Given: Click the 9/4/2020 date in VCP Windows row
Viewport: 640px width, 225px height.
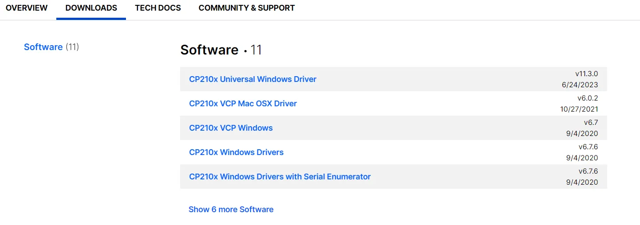Looking at the screenshot, I should click(x=582, y=134).
